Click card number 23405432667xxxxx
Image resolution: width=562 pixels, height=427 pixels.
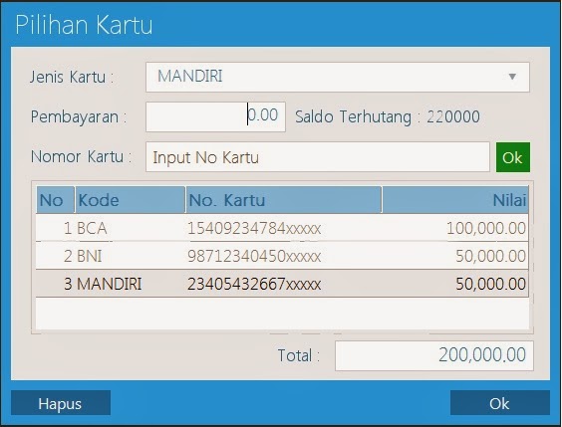click(x=254, y=284)
